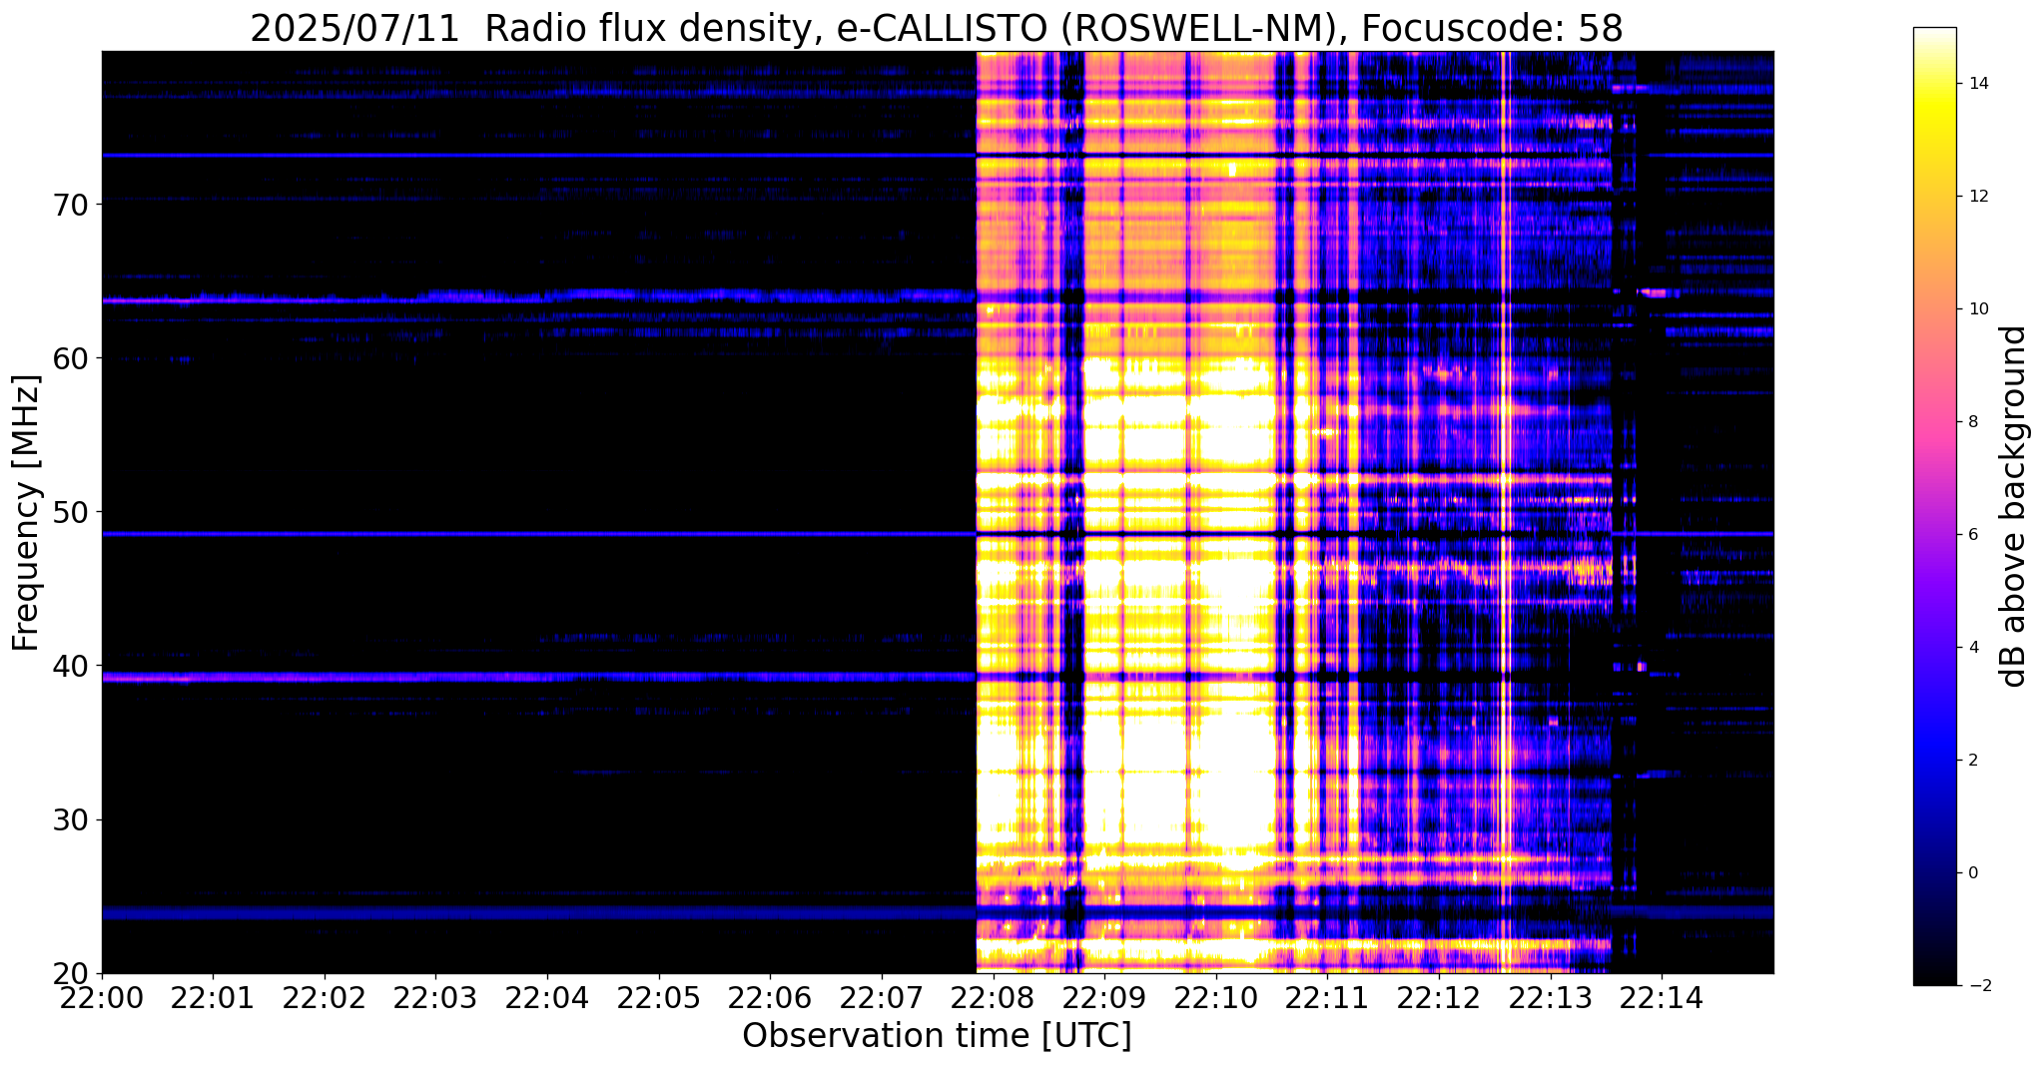Click the purple interference band near 64 MHz
Viewport: 2044px width, 1065px height.
click(539, 296)
